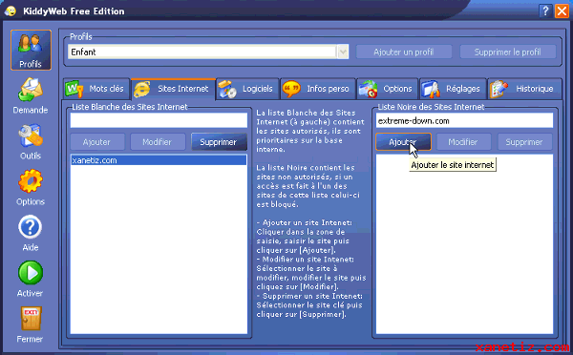This screenshot has height=355, width=573.
Task: Open the Historique tab
Action: click(x=524, y=89)
